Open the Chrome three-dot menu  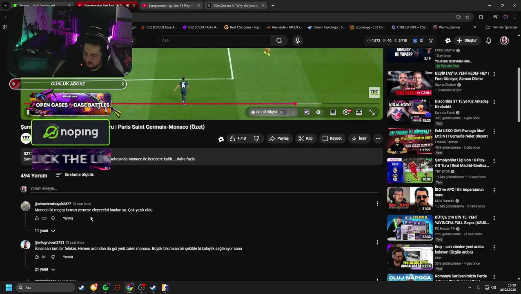click(x=514, y=17)
